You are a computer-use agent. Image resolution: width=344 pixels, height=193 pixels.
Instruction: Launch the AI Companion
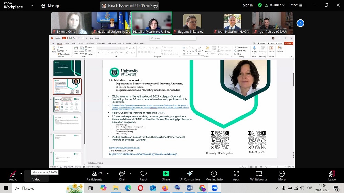click(190, 175)
